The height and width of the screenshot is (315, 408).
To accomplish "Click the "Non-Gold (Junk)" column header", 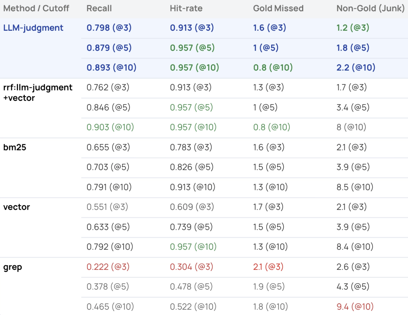I will pos(370,8).
